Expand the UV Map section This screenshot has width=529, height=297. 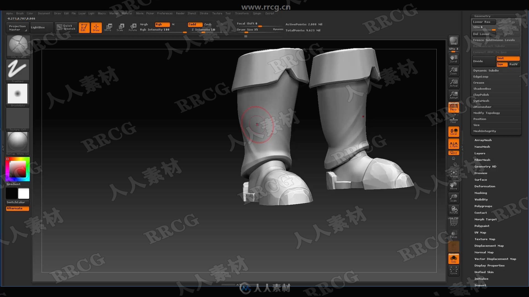pos(480,232)
